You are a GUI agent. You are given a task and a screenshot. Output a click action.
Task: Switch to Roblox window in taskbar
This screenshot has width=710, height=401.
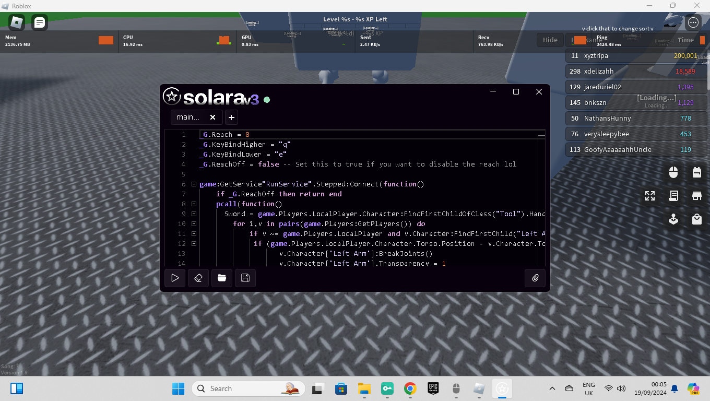point(479,388)
